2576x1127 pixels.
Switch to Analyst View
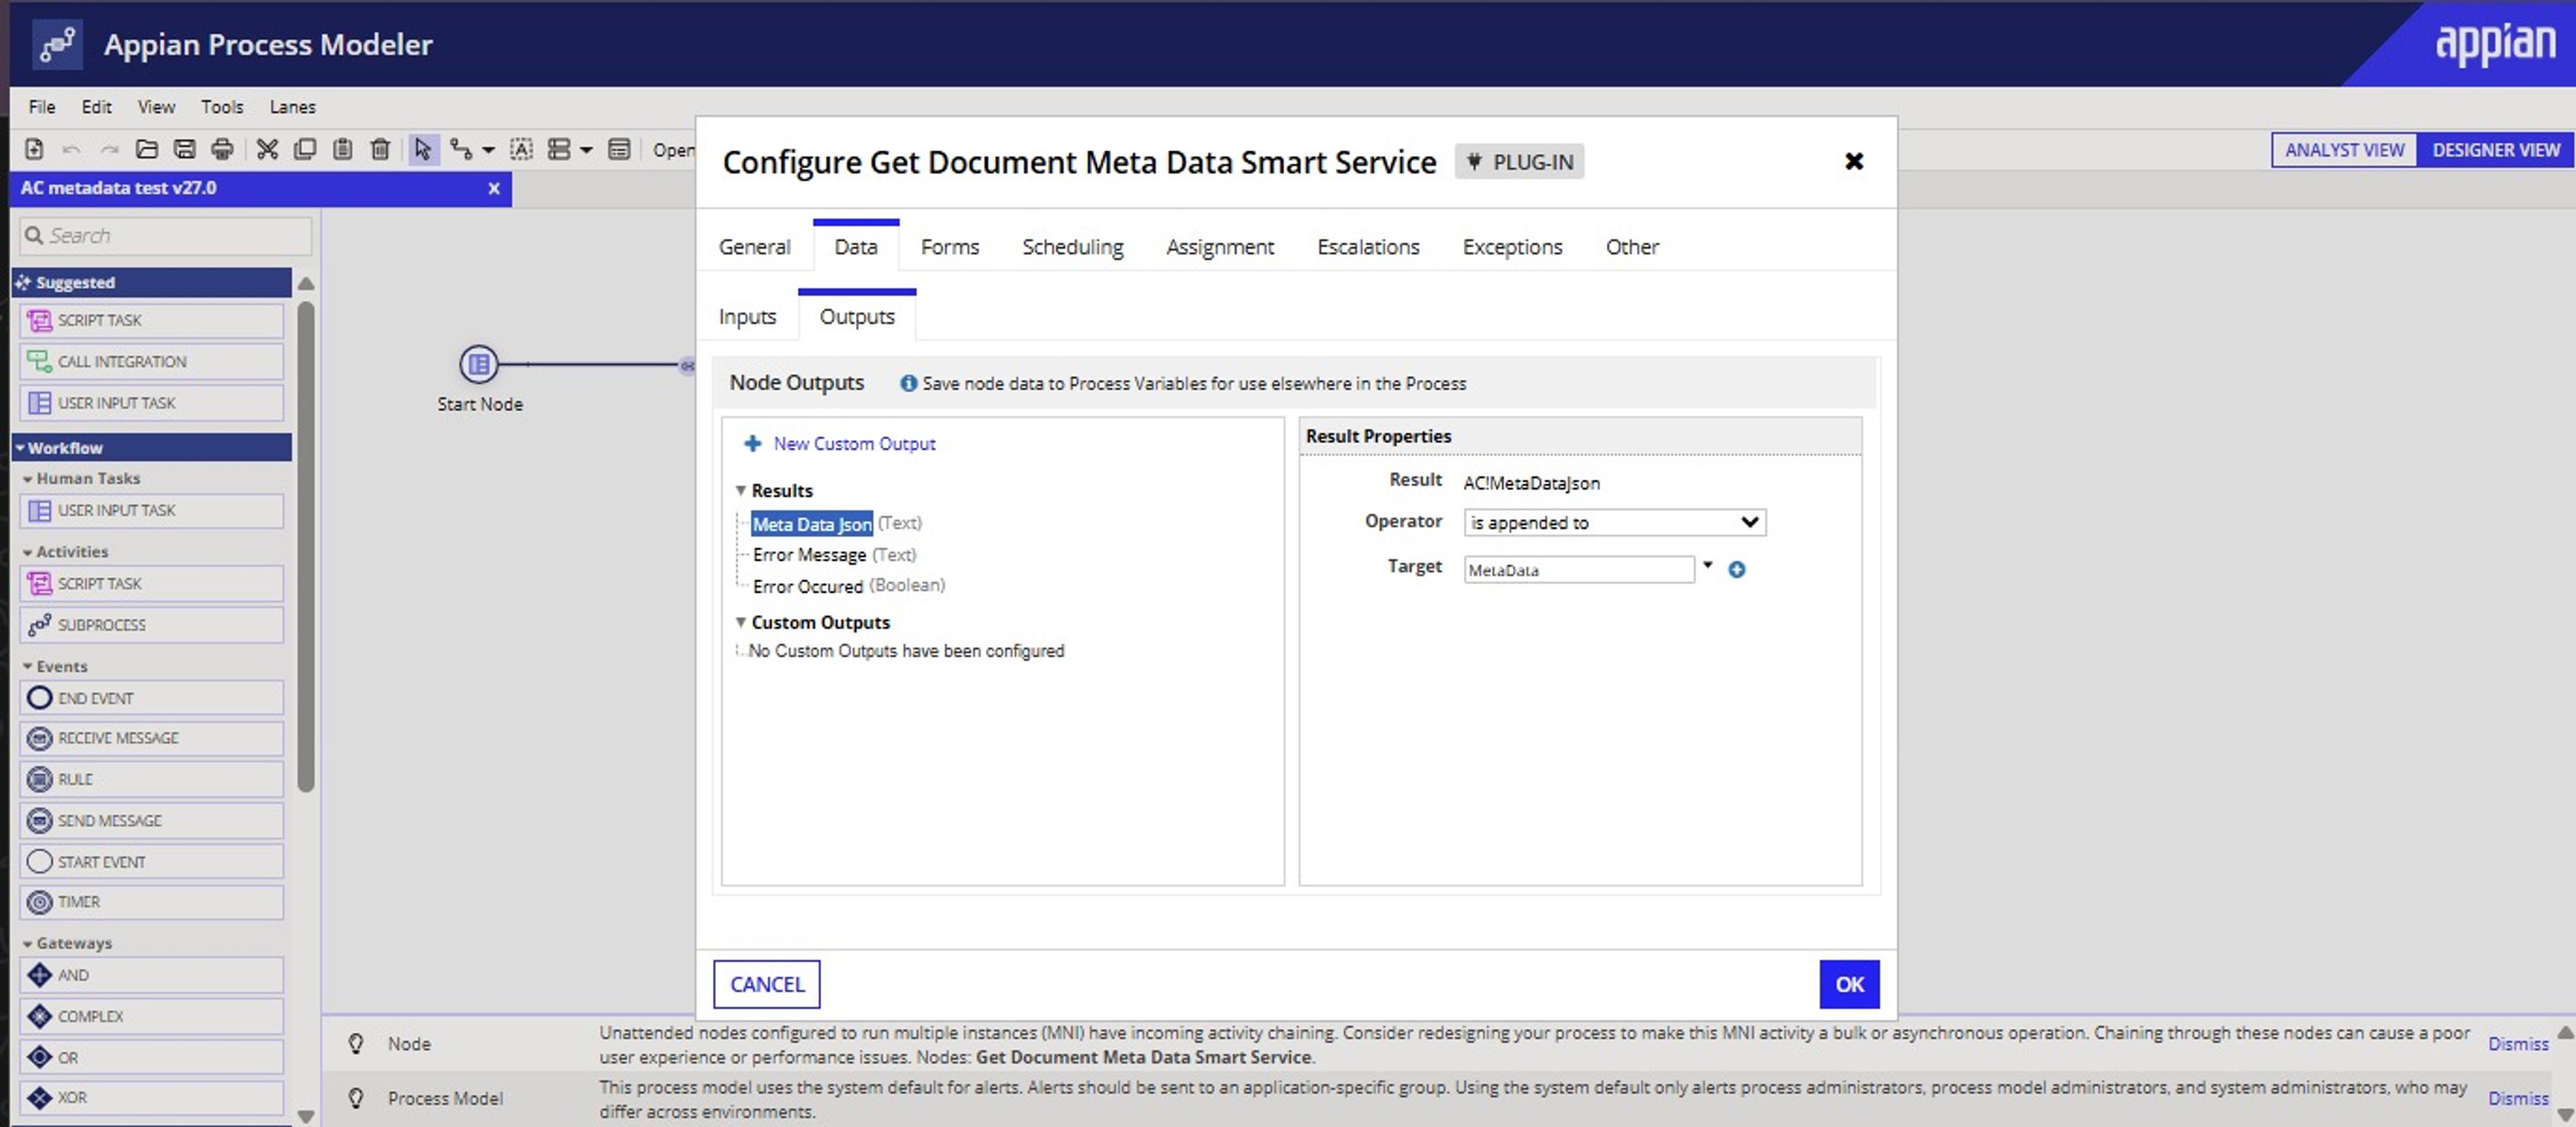(x=2344, y=149)
